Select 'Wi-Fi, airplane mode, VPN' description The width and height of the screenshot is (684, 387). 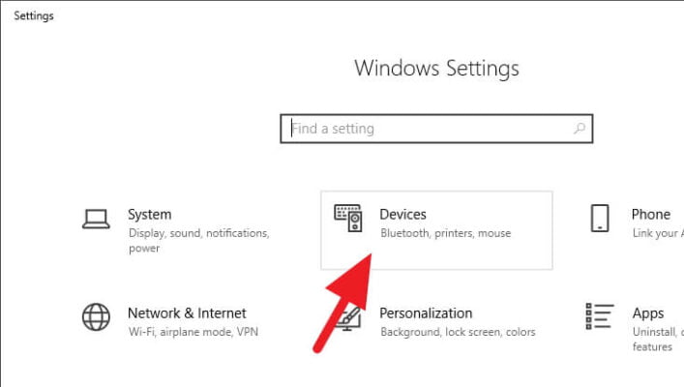point(193,332)
